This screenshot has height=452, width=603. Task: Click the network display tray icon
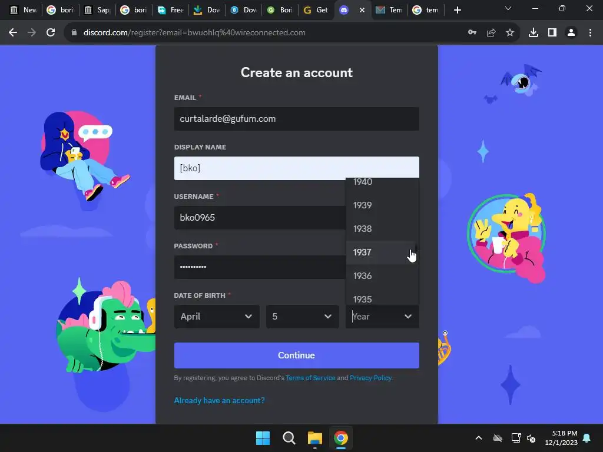(x=516, y=438)
